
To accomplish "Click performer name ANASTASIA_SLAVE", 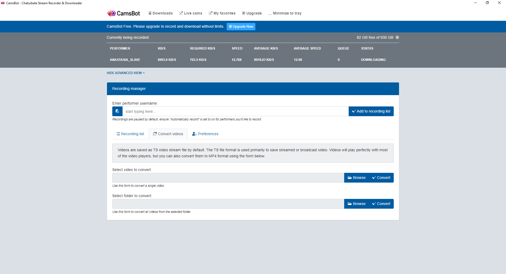I will pos(125,60).
